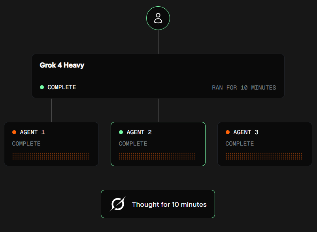Select the Grok 4 Heavy title
317x232 pixels.
point(62,65)
